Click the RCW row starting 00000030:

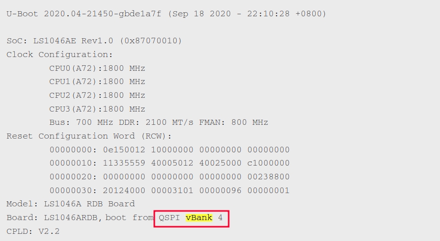coord(169,191)
